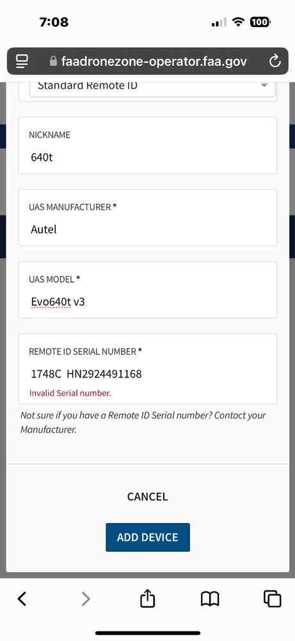This screenshot has height=641, width=295.
Task: Click the Remote ID Serial Number field
Action: [148, 369]
